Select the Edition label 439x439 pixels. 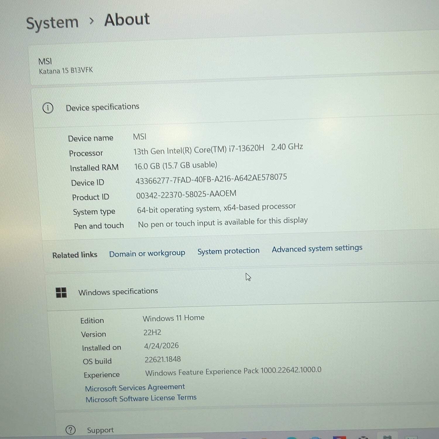pyautogui.click(x=92, y=320)
